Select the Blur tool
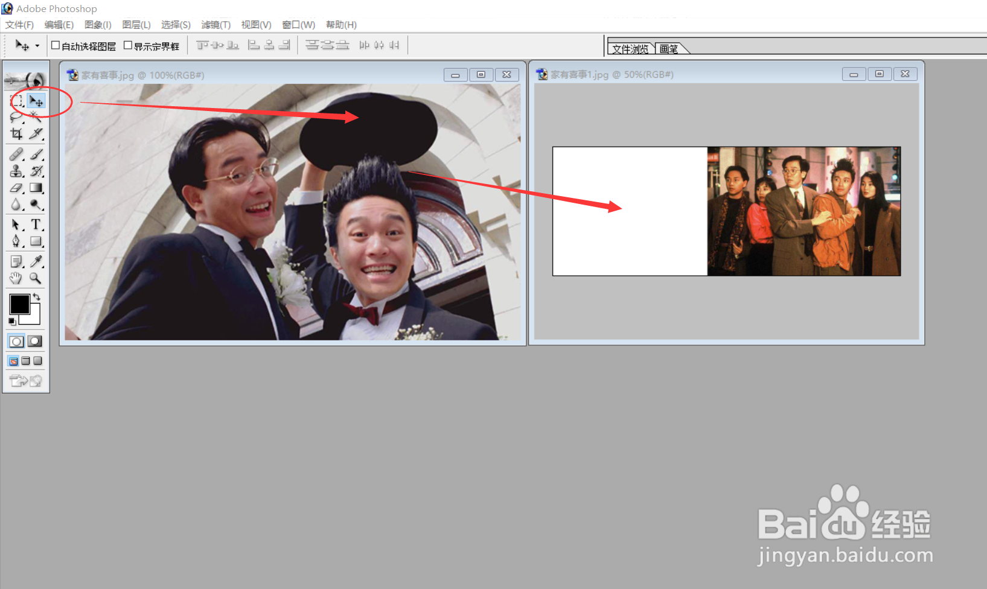The height and width of the screenshot is (589, 987). (16, 205)
